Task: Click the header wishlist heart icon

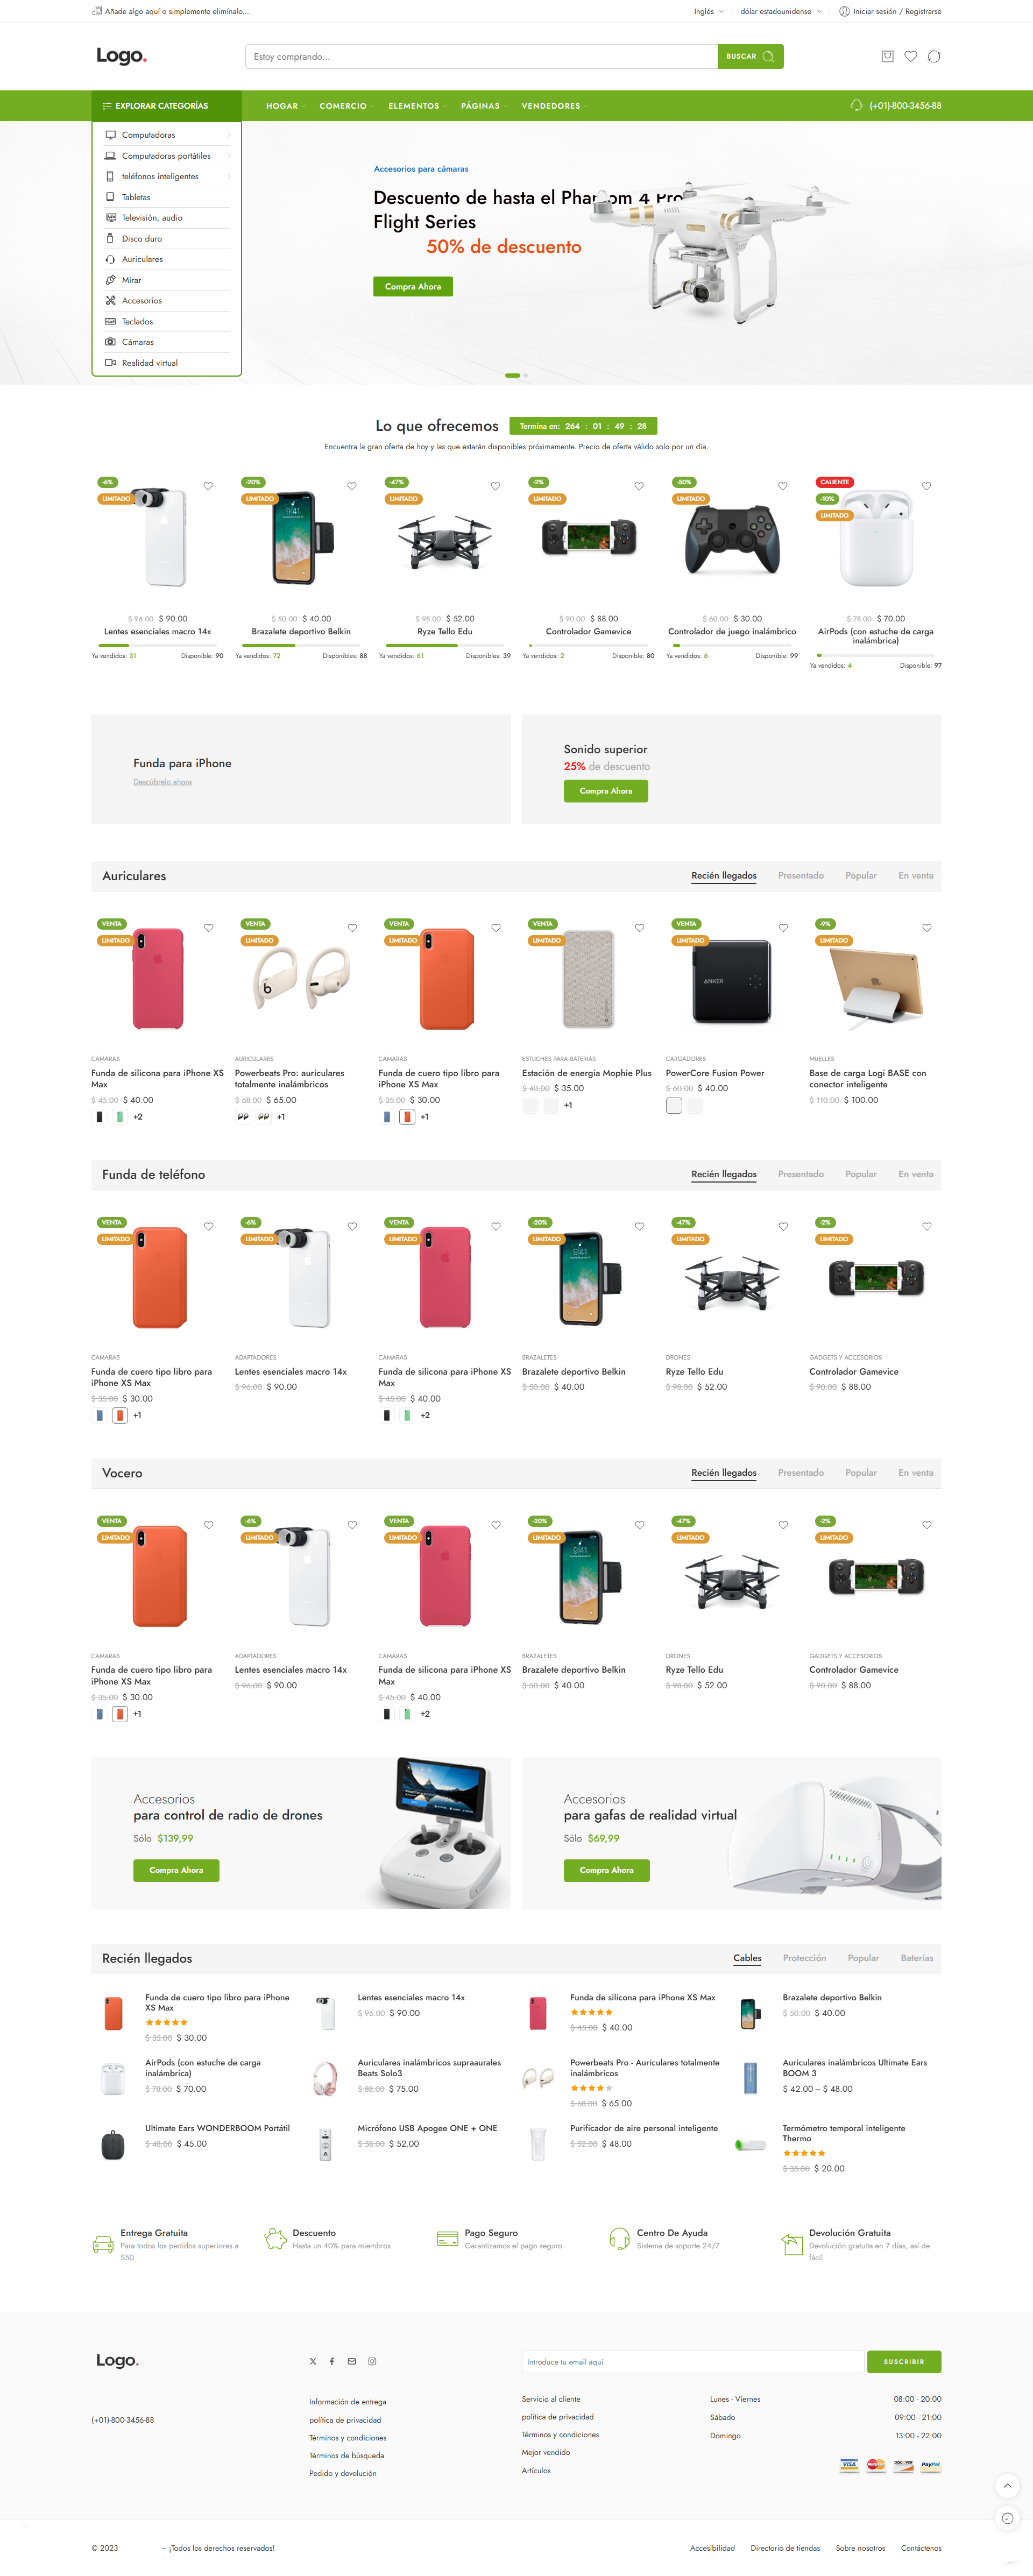Action: point(911,57)
